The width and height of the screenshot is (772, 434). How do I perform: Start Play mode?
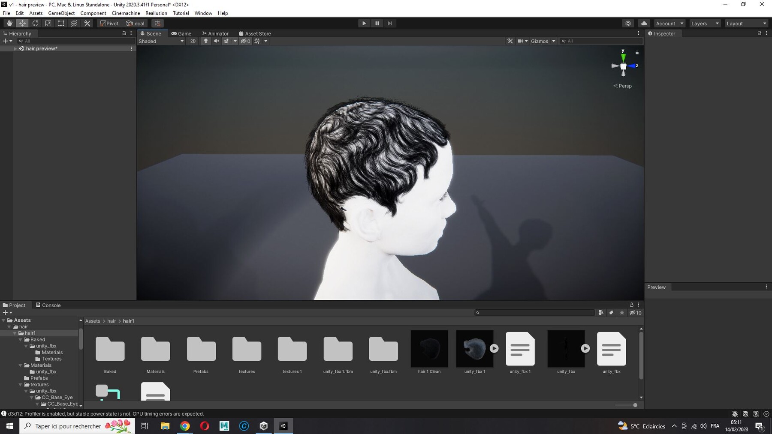pyautogui.click(x=364, y=24)
